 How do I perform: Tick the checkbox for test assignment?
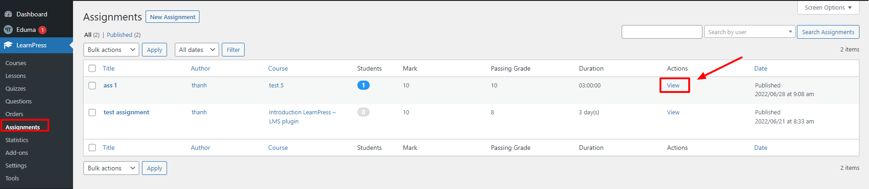tap(92, 112)
